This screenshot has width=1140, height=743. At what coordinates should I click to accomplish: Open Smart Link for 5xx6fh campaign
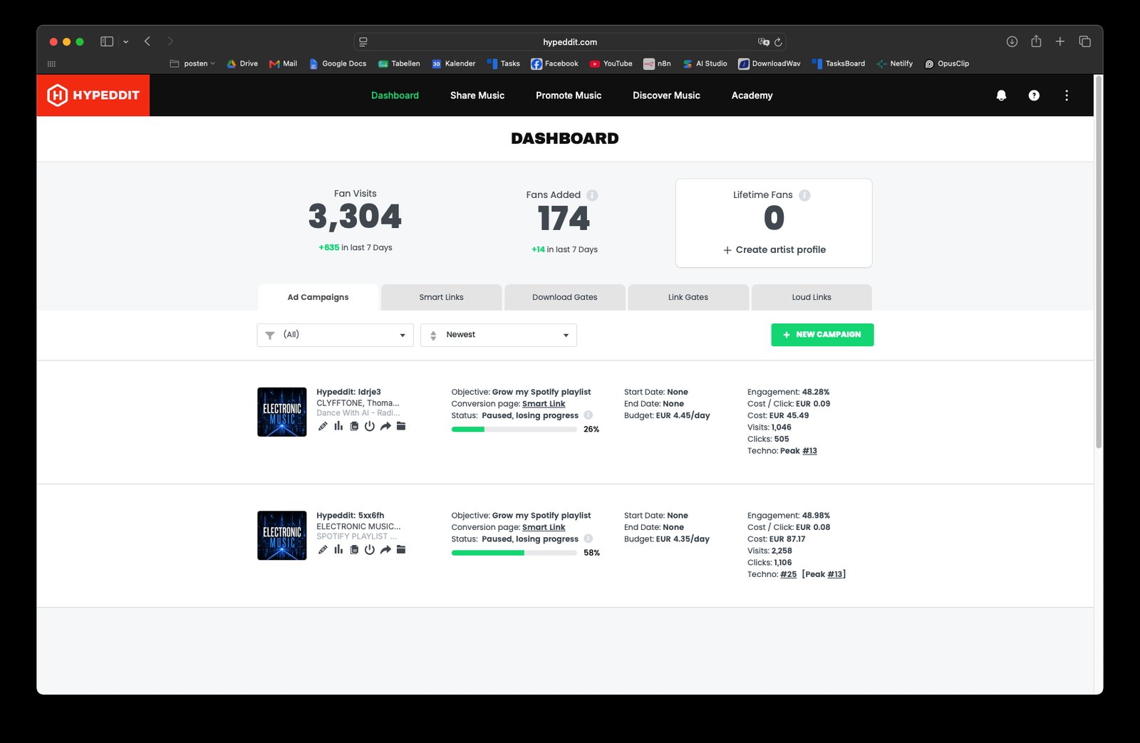tap(544, 527)
